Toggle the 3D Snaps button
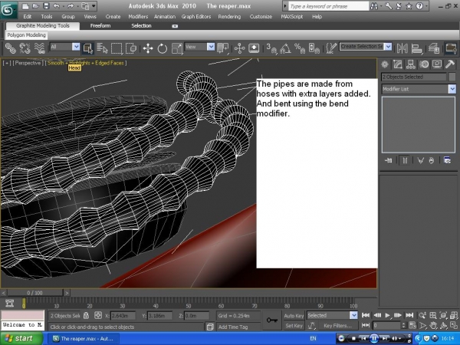Screen dimensions: 460x345 (271, 48)
